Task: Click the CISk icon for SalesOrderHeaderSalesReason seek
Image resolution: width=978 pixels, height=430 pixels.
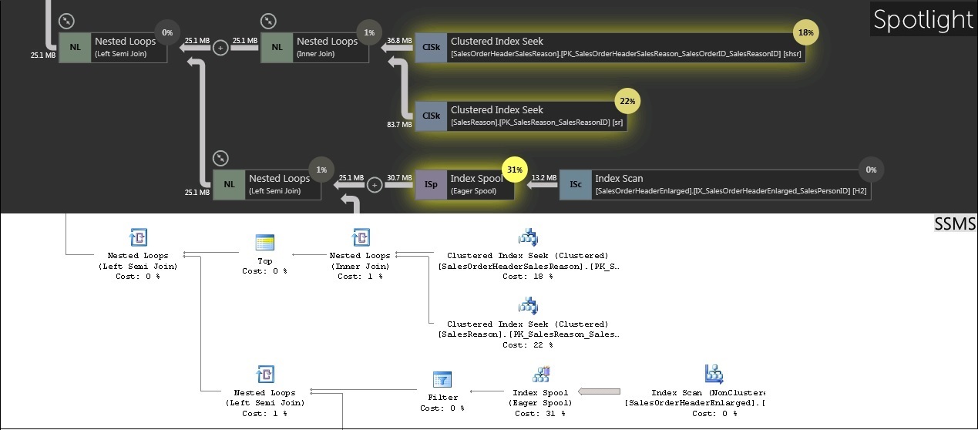Action: click(x=431, y=48)
